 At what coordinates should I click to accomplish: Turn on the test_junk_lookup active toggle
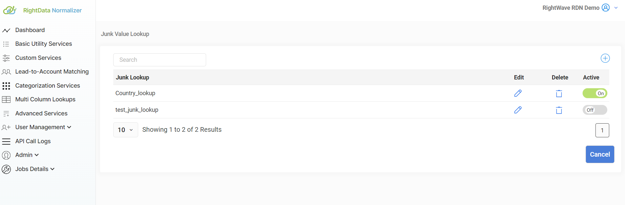click(x=594, y=110)
